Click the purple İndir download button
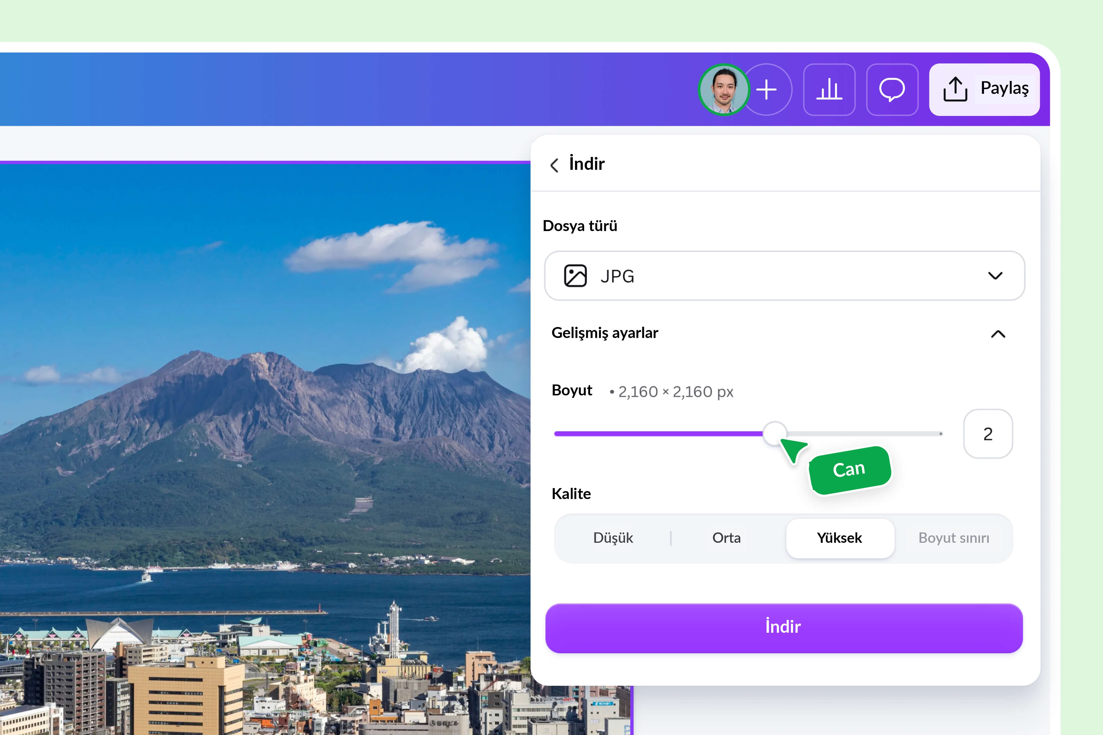 click(x=784, y=628)
